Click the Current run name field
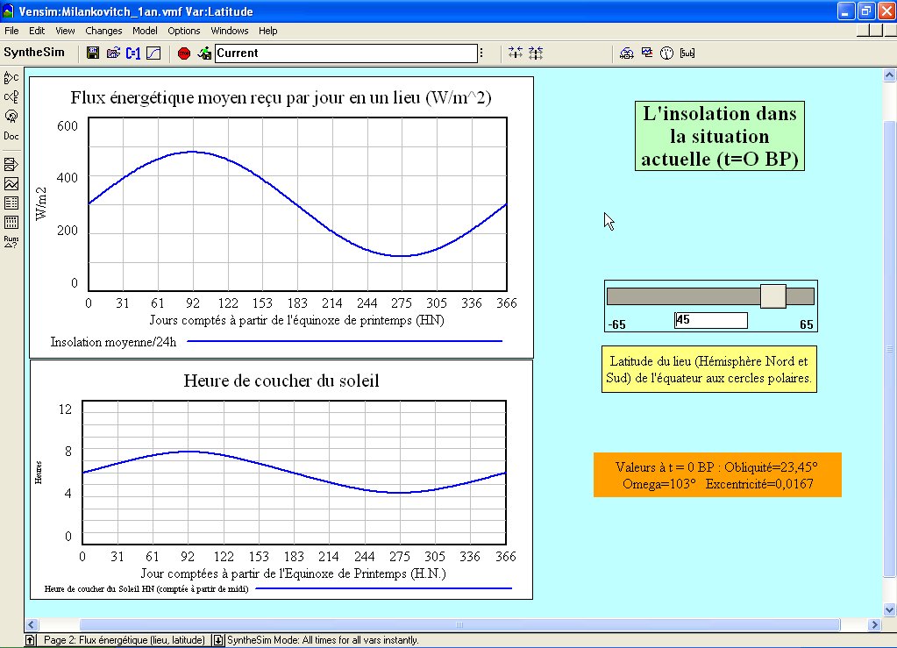 pos(345,53)
